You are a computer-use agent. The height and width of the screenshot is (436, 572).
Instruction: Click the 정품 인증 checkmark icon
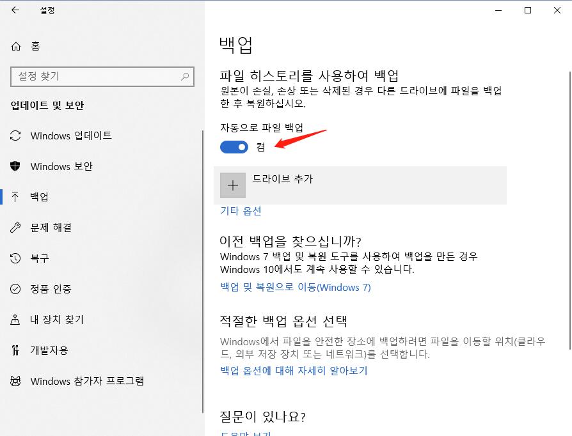coord(15,289)
